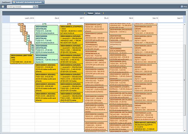Click the vertical scrollbar thumb of the calendar

click(x=185, y=80)
